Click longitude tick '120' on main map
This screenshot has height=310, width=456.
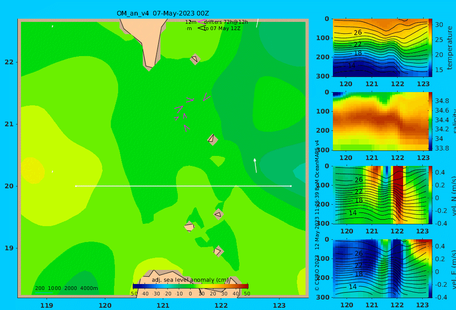(x=105, y=305)
